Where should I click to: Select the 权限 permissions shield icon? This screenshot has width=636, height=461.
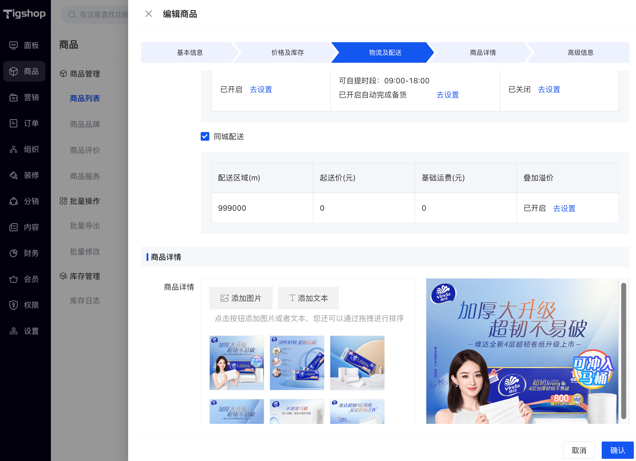click(14, 305)
